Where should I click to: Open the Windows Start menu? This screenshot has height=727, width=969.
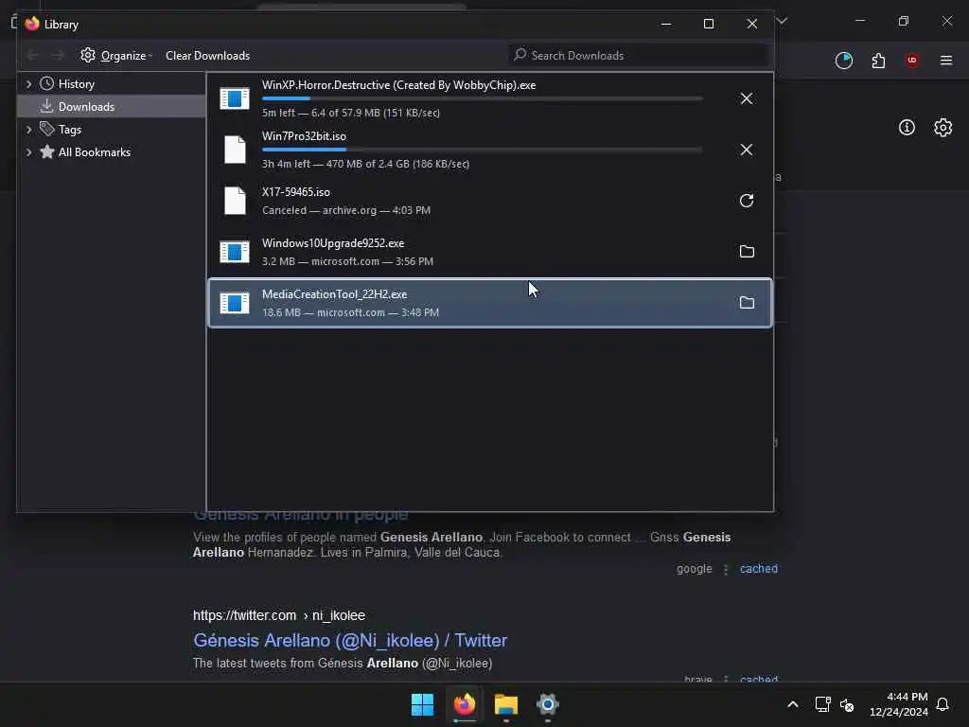423,704
